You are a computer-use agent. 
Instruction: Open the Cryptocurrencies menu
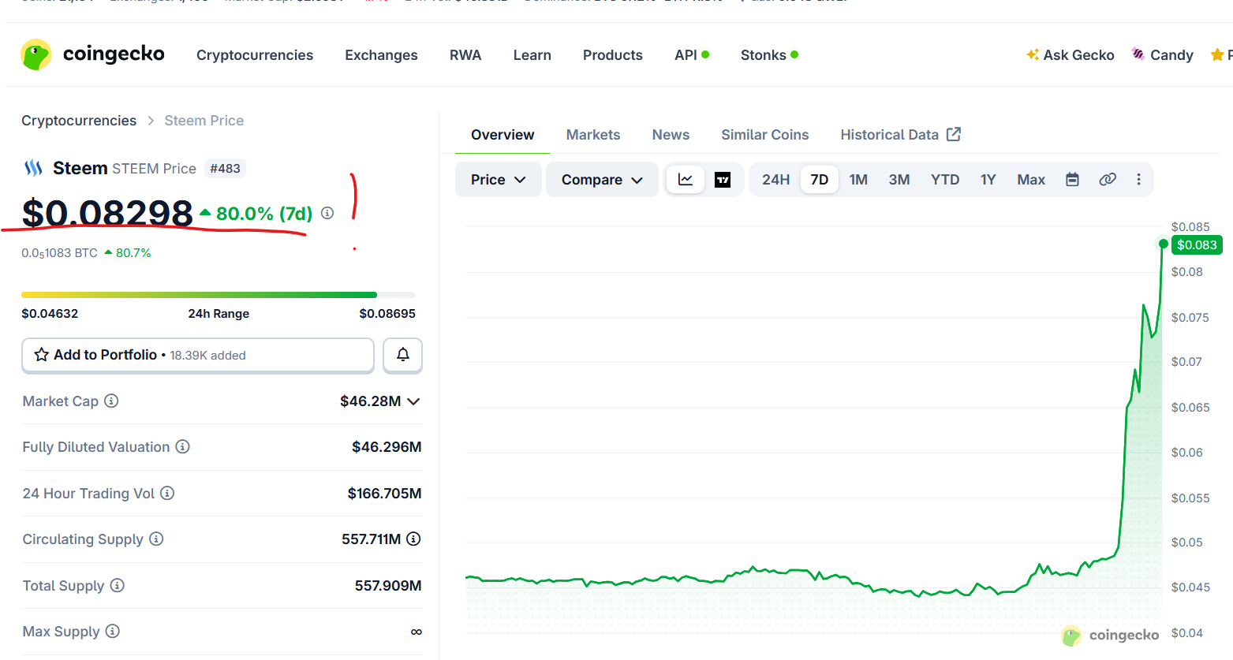(x=255, y=55)
